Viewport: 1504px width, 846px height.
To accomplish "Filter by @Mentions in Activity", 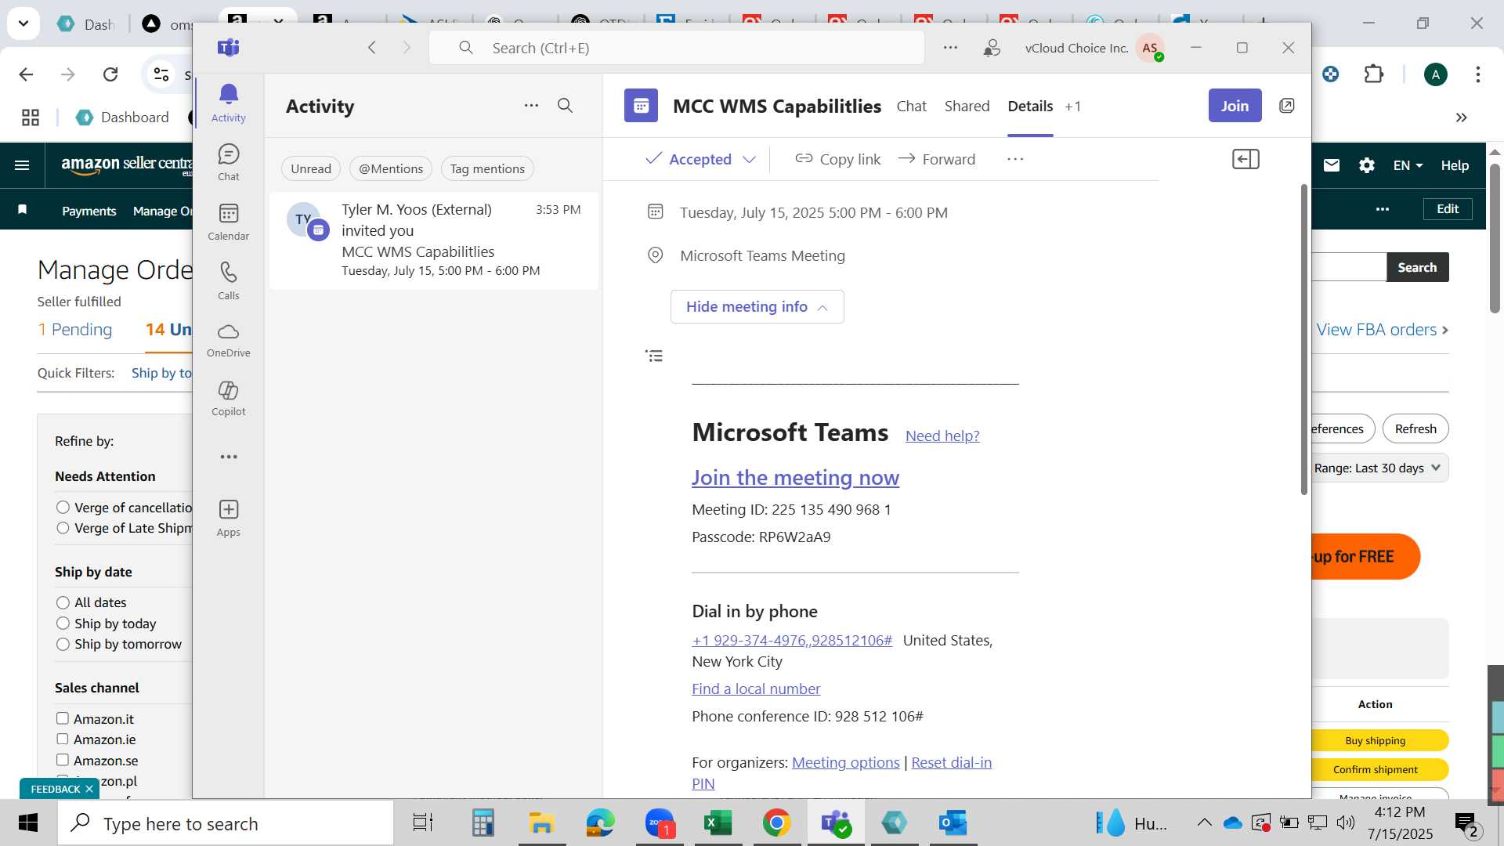I will (x=391, y=168).
